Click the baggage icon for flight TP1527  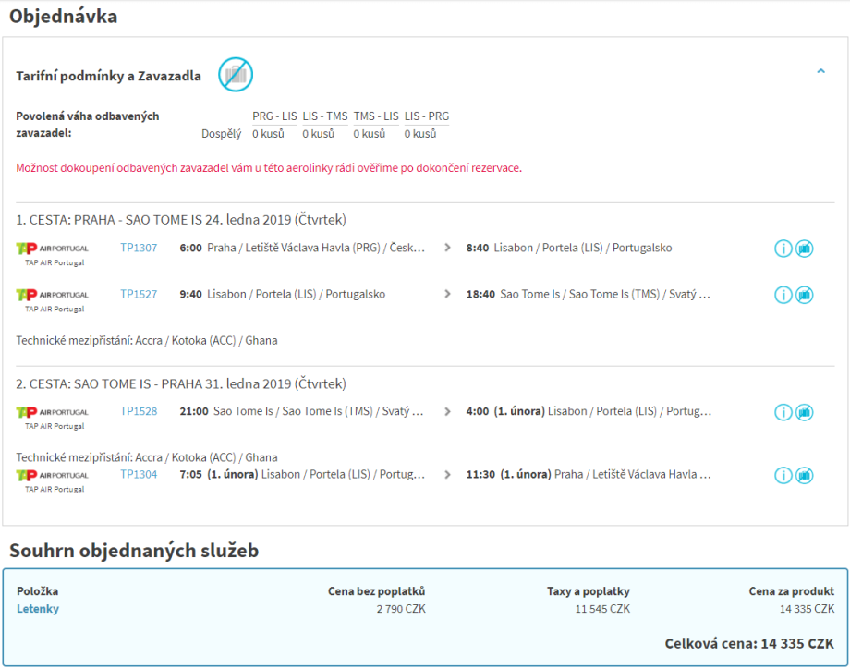(x=805, y=295)
